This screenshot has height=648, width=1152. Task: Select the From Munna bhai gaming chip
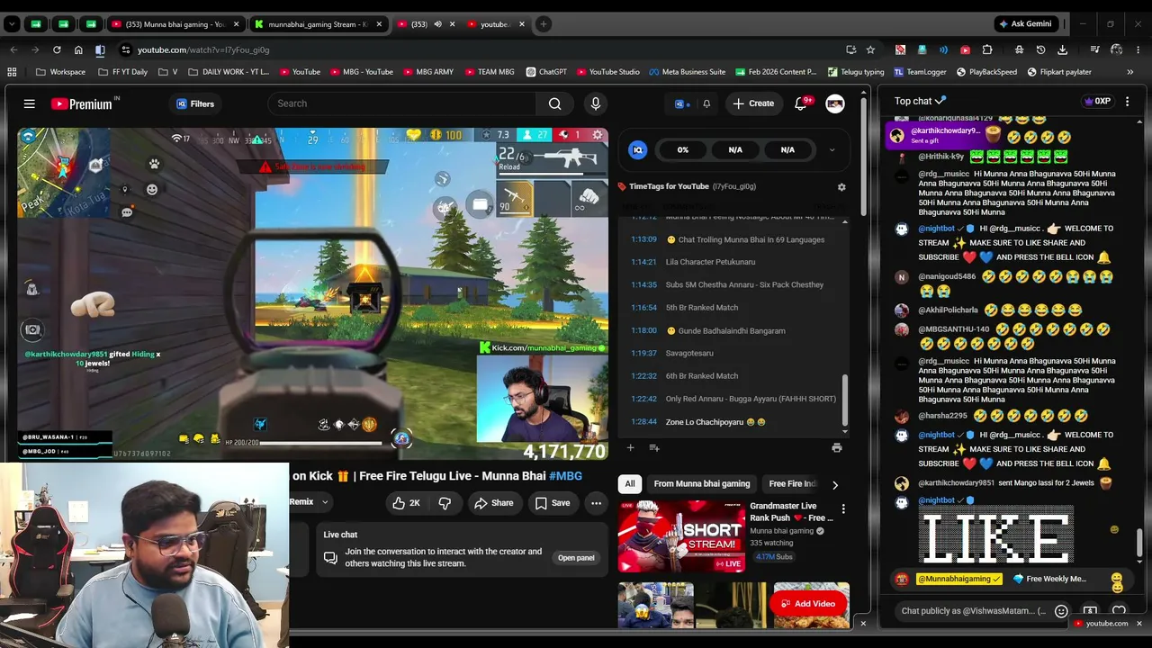pyautogui.click(x=702, y=484)
